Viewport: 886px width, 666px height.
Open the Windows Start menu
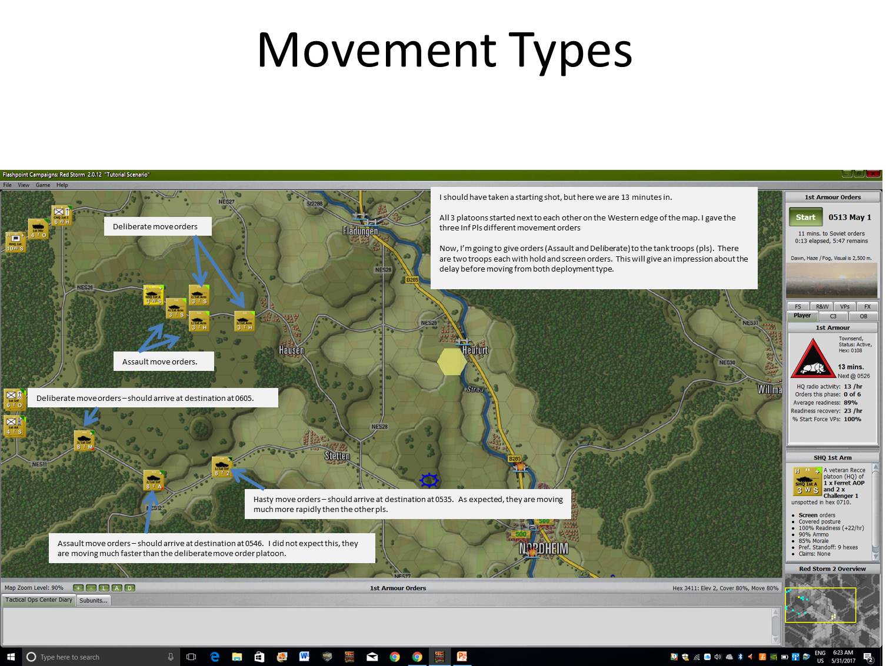click(x=11, y=657)
